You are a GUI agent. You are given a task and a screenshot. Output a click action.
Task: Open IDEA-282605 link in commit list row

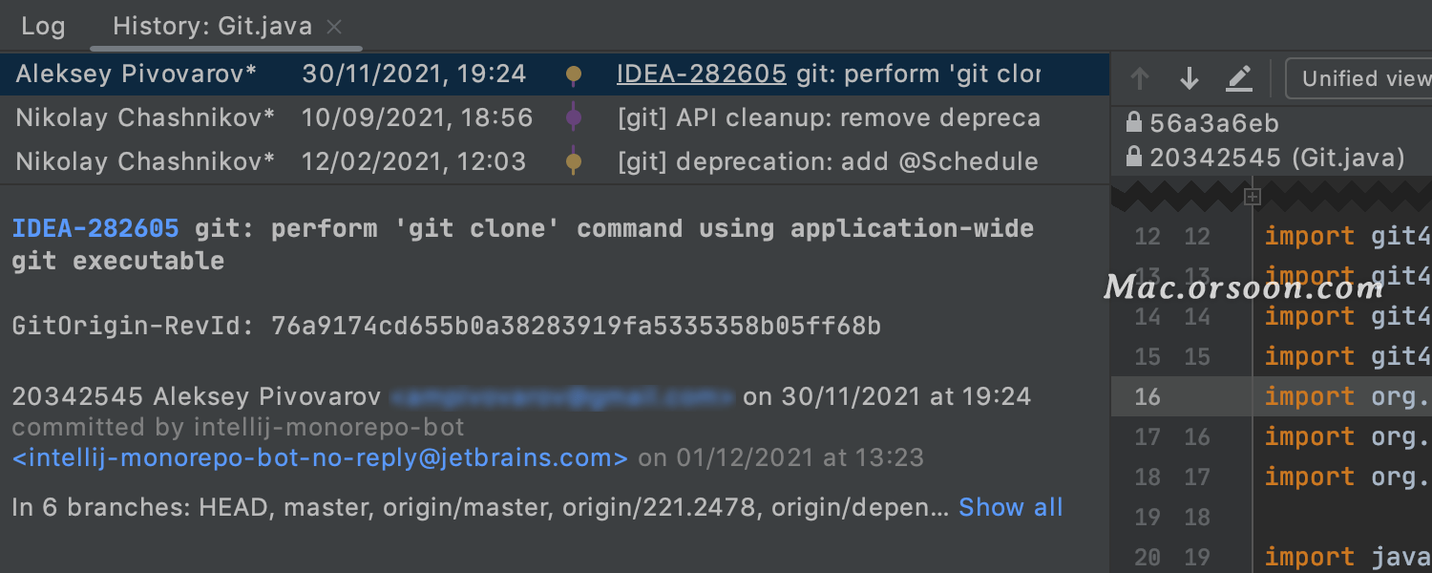[702, 74]
